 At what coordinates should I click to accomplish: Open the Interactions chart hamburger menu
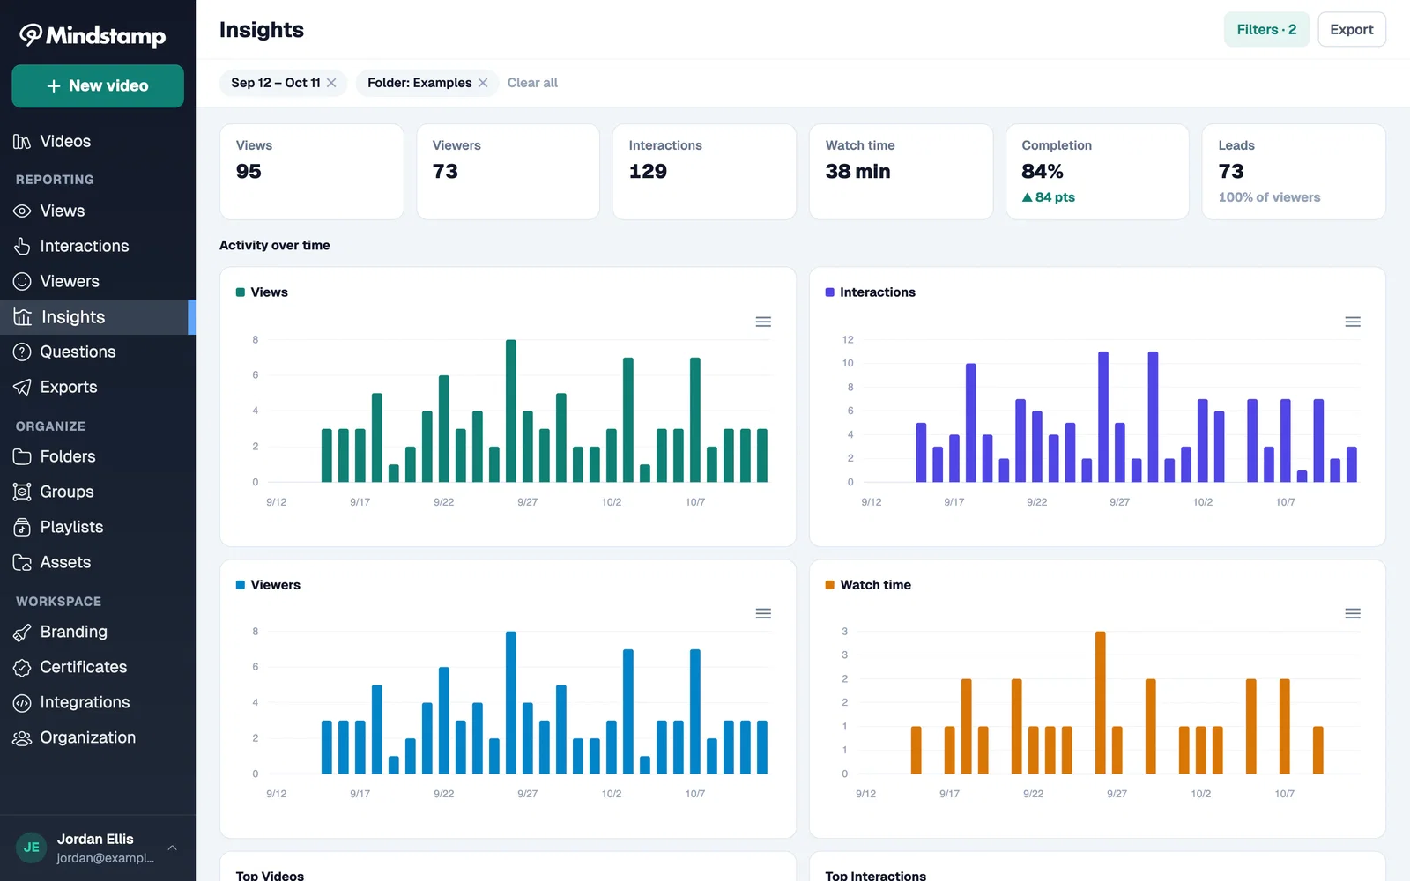click(1353, 322)
